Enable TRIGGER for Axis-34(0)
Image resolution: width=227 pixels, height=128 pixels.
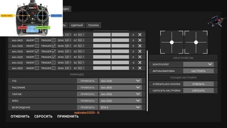pyautogui.click(x=54, y=40)
